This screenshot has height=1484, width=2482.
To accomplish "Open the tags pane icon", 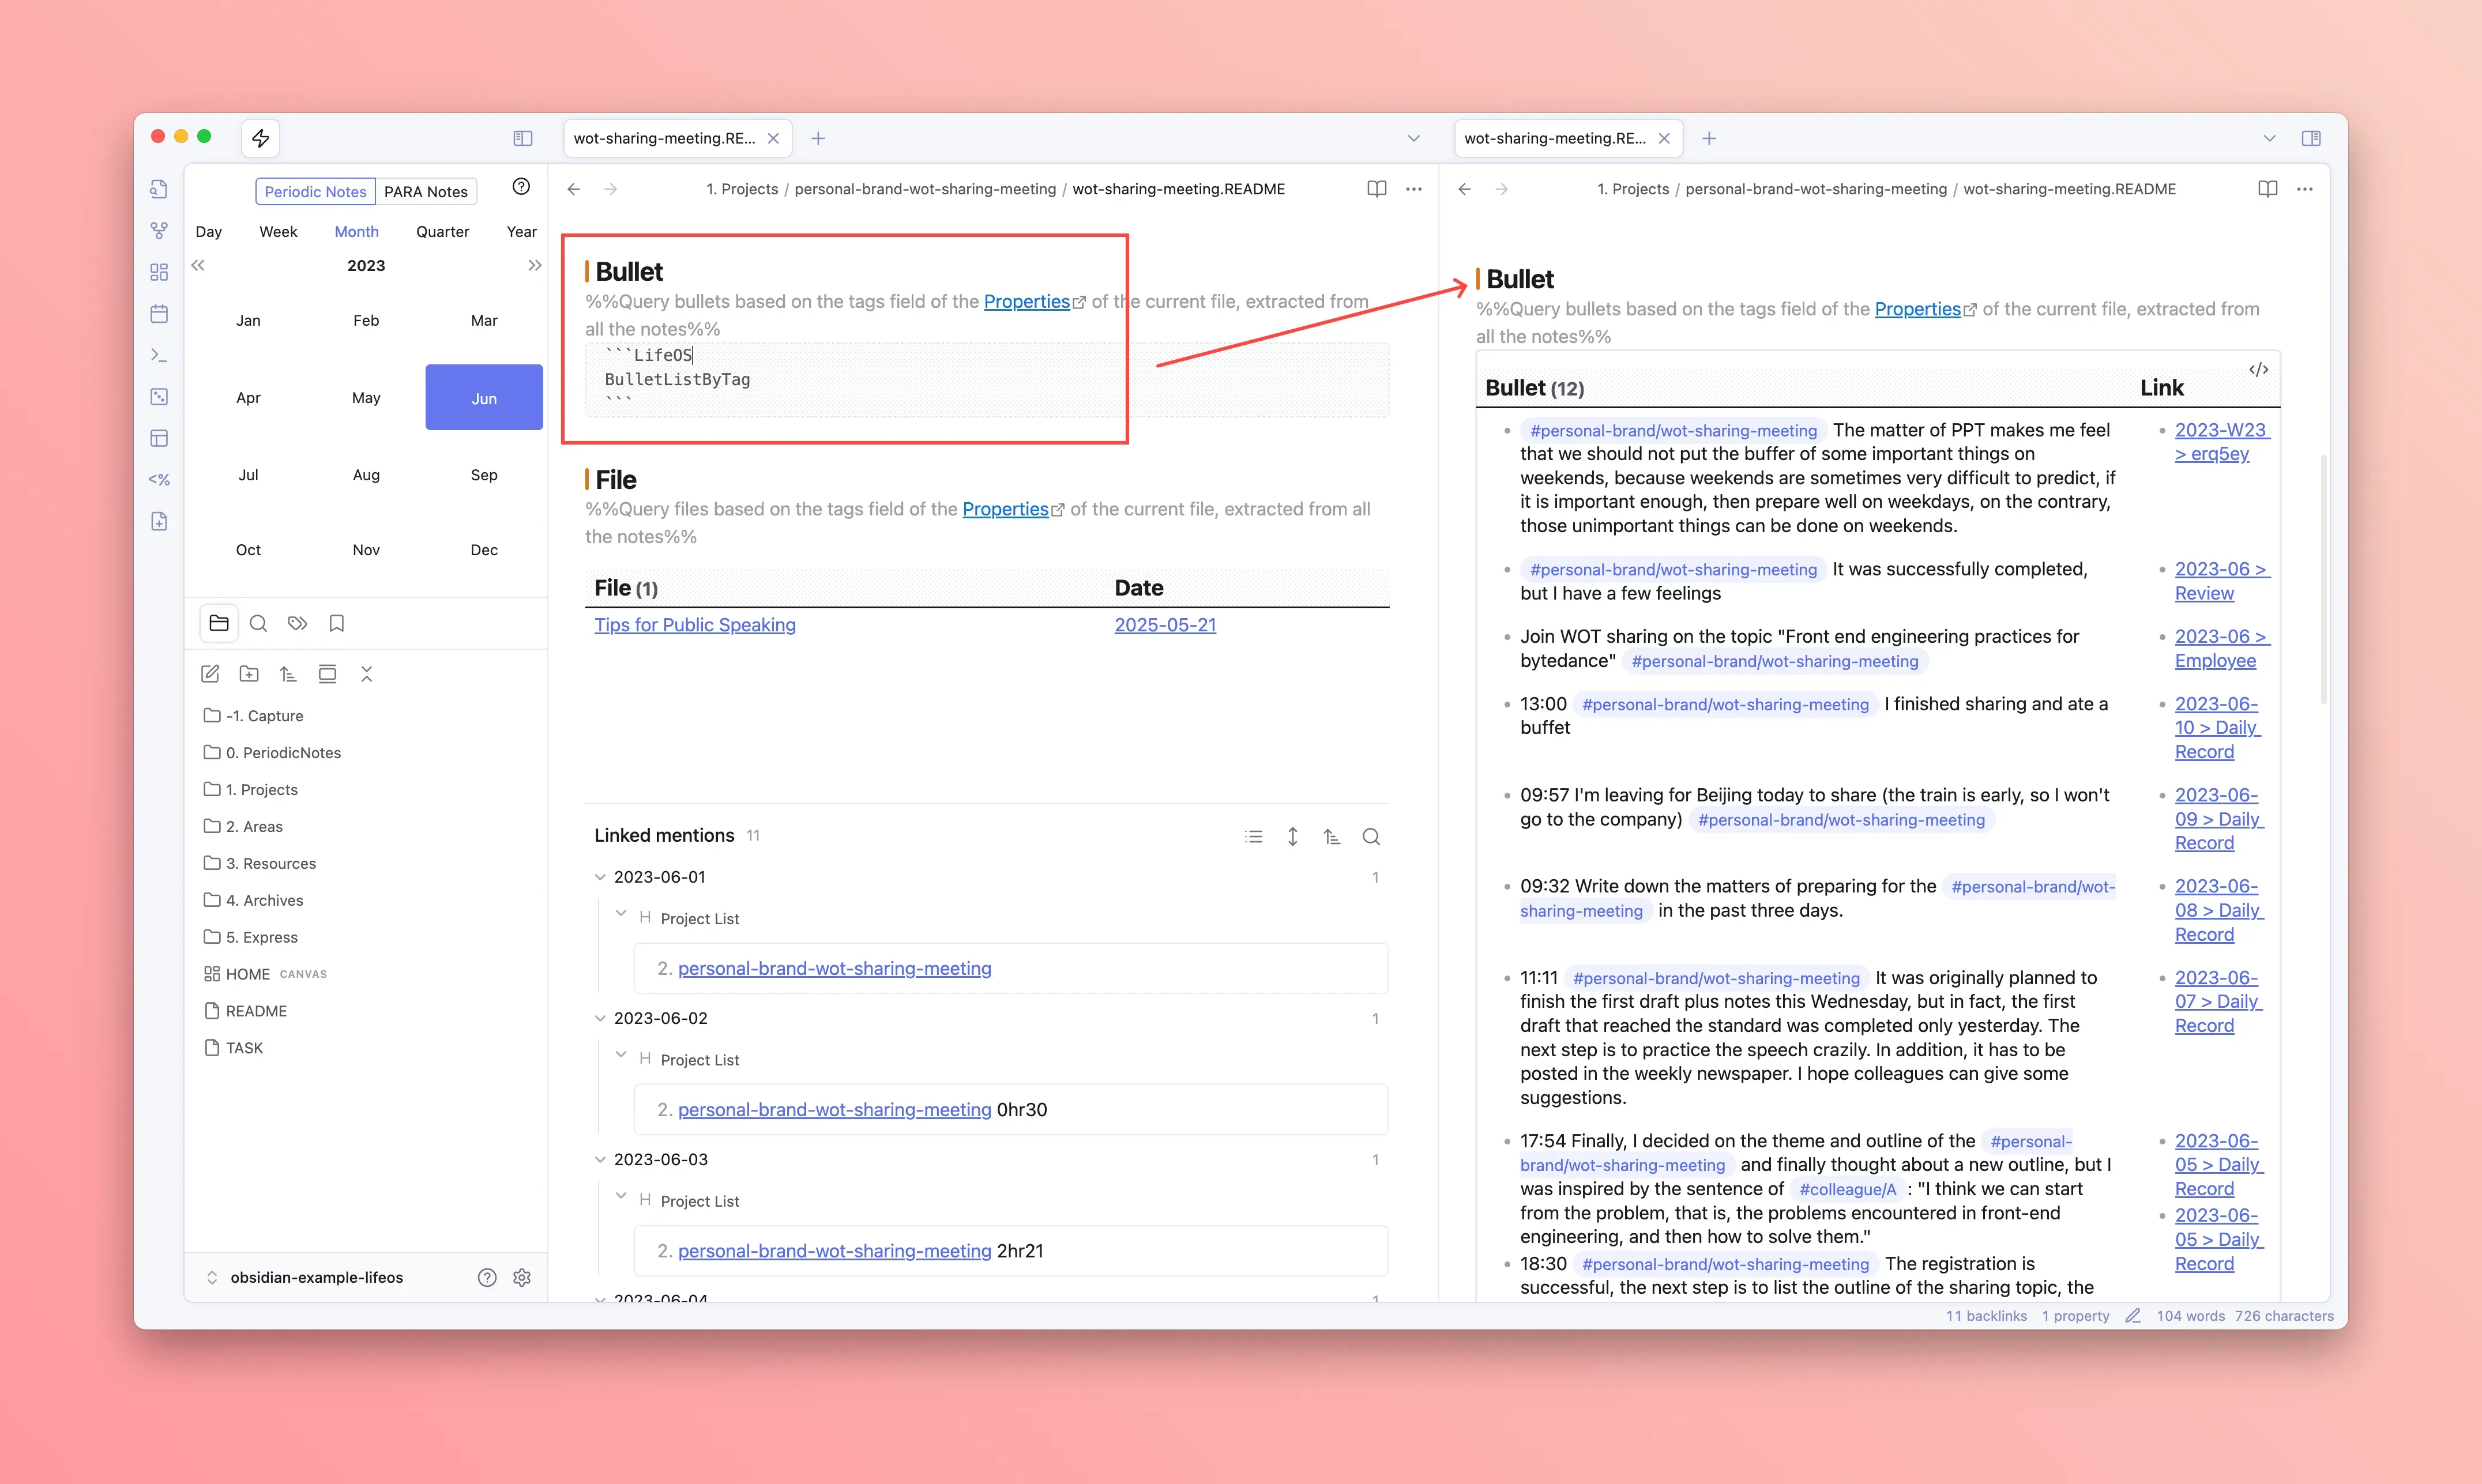I will coord(297,624).
